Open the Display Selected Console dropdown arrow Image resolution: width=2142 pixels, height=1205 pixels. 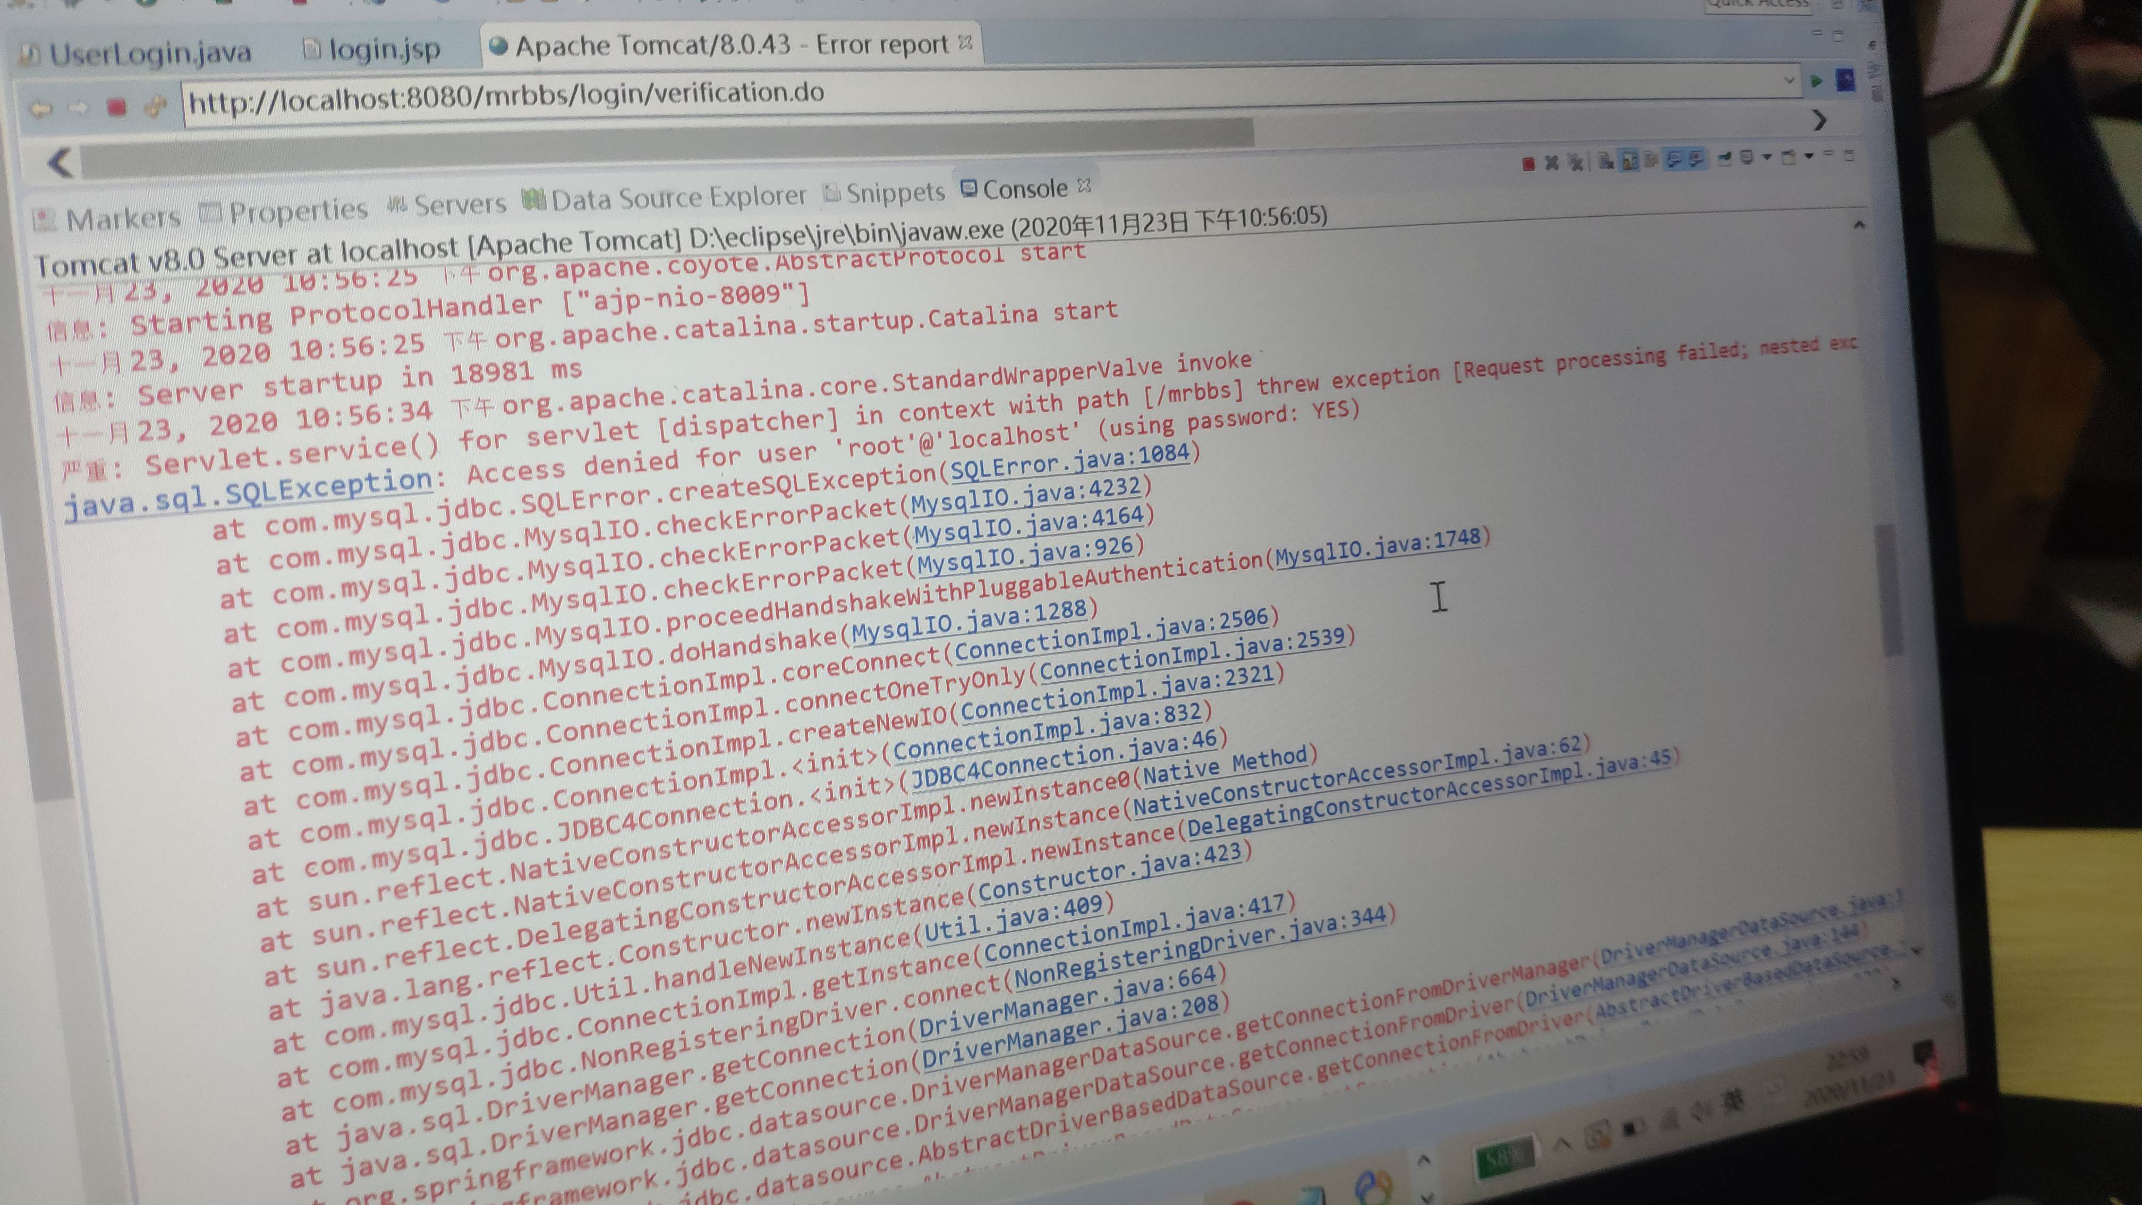click(x=1767, y=156)
